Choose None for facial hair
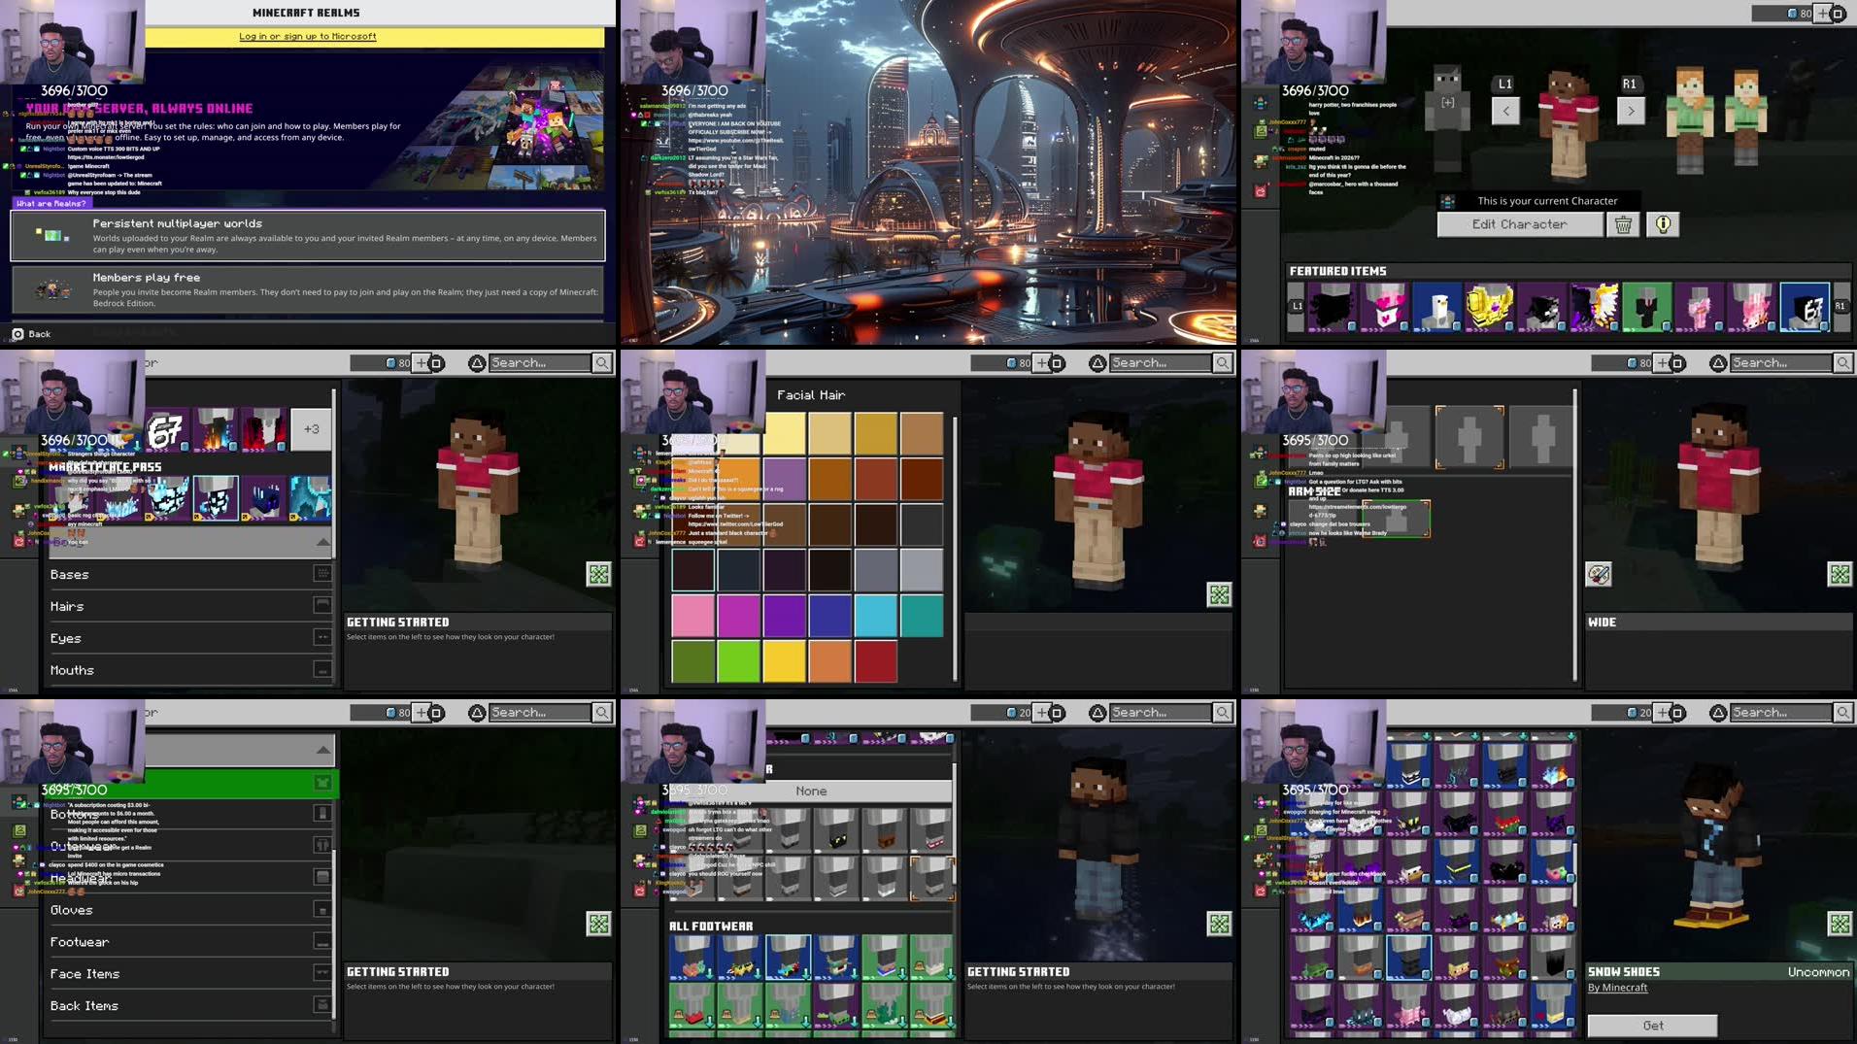This screenshot has height=1044, width=1857. click(810, 790)
